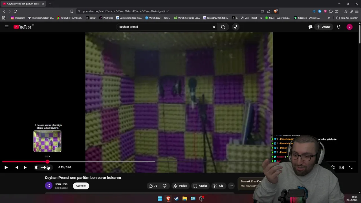Open the Cem Reis channel name link
The height and width of the screenshot is (203, 361).
[x=61, y=184]
